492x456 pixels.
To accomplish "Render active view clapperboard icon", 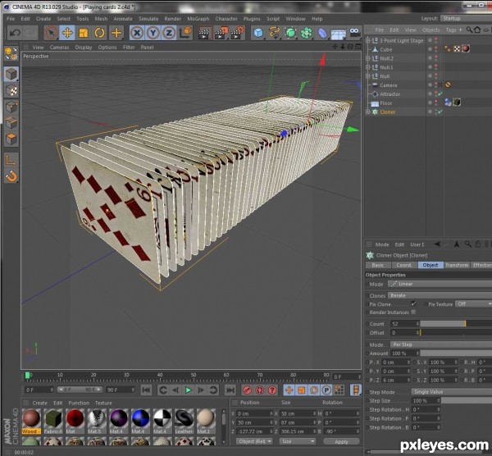I will (x=204, y=33).
